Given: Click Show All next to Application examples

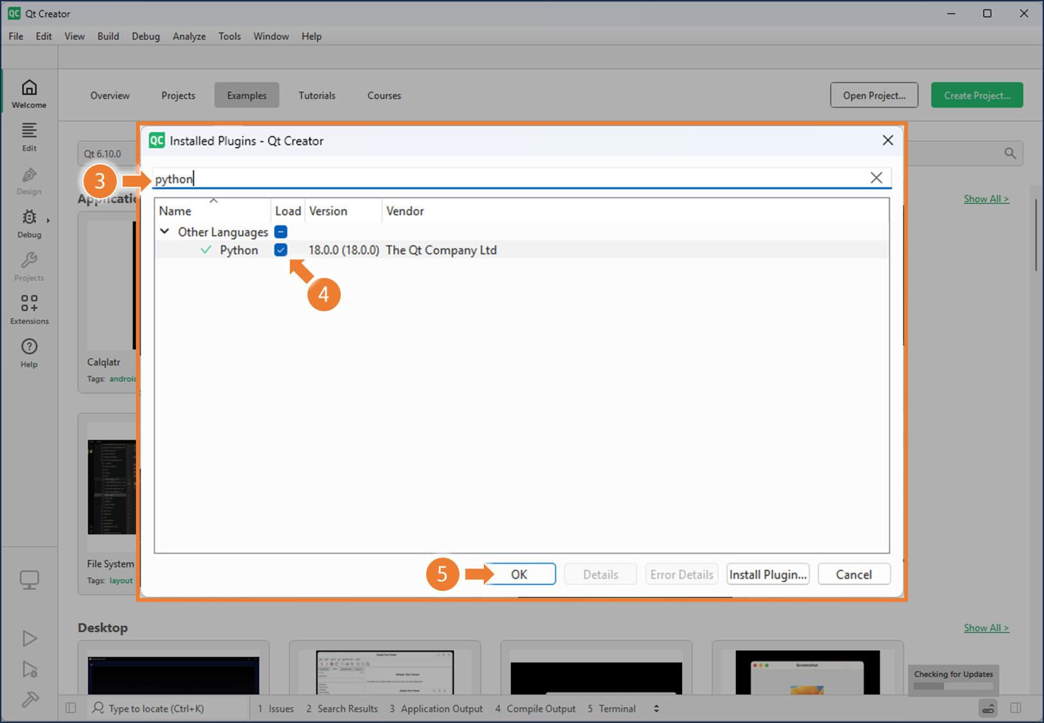Looking at the screenshot, I should (986, 199).
